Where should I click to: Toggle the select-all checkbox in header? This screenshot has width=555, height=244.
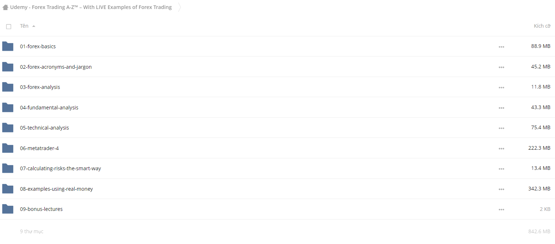point(9,26)
